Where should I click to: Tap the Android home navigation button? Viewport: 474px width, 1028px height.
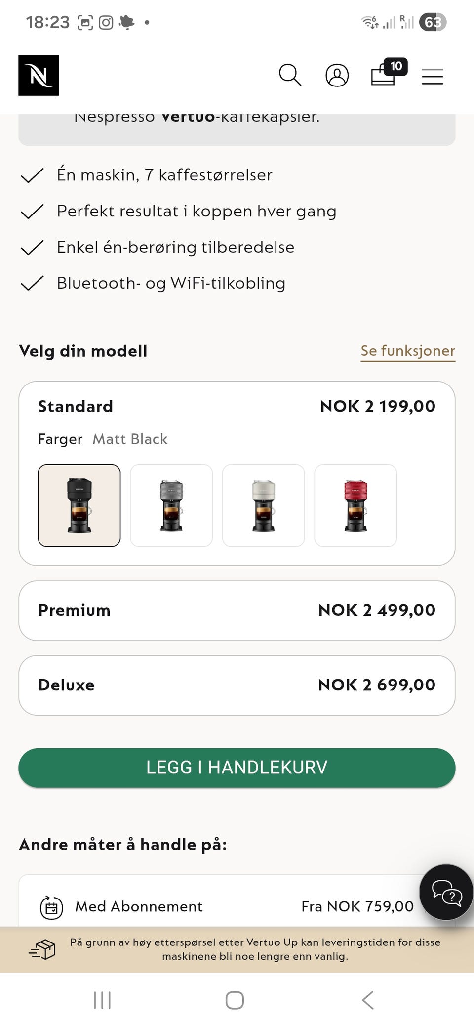(235, 1000)
